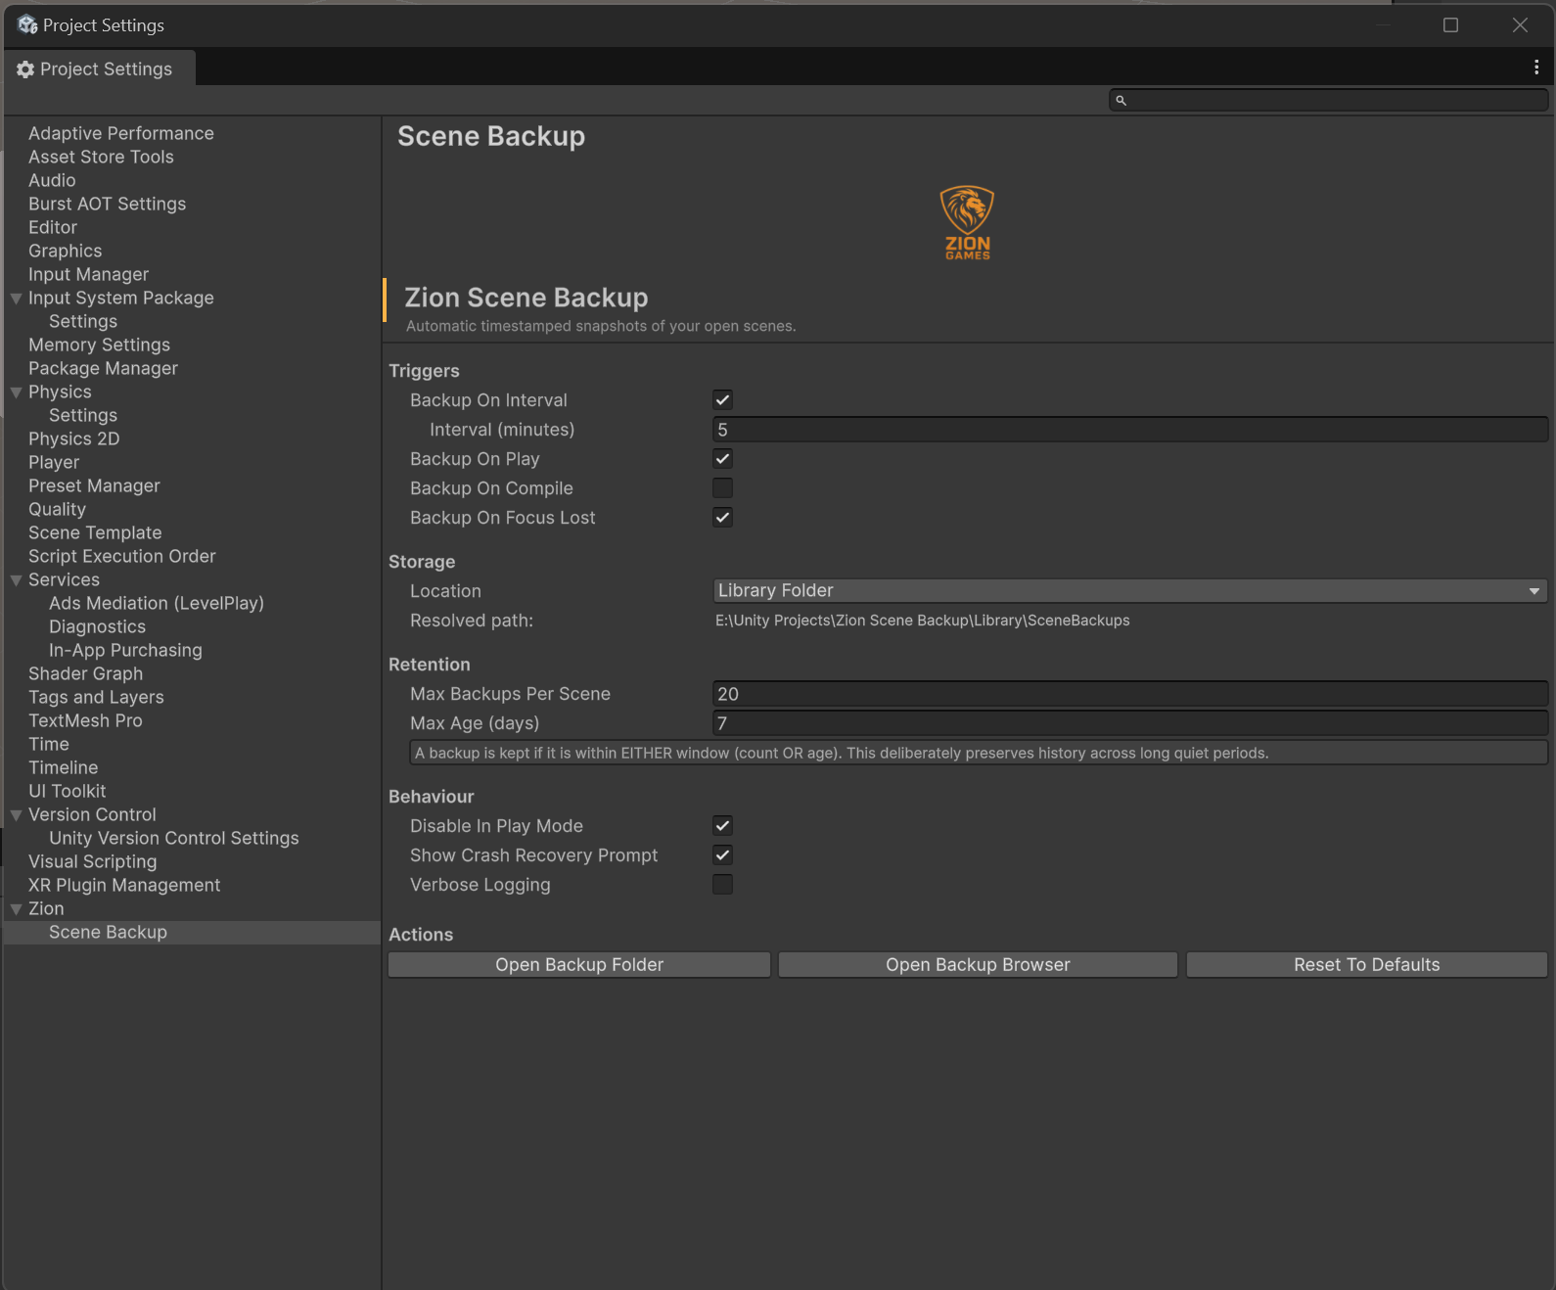Viewport: 1556px width, 1290px height.
Task: Toggle Disable In Play Mode checkbox
Action: click(x=722, y=825)
